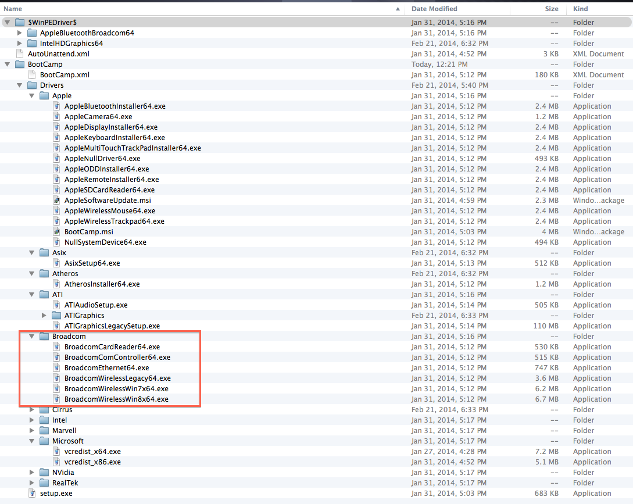Click the AppleRemoteInstaller64.exe file icon

click(57, 179)
